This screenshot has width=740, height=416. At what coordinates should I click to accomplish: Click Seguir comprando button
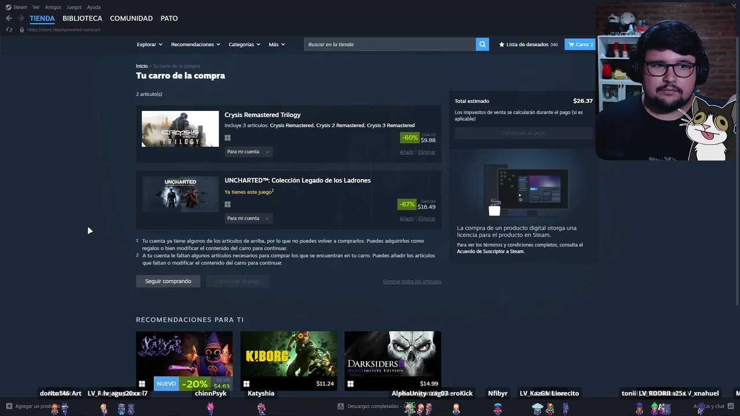168,281
